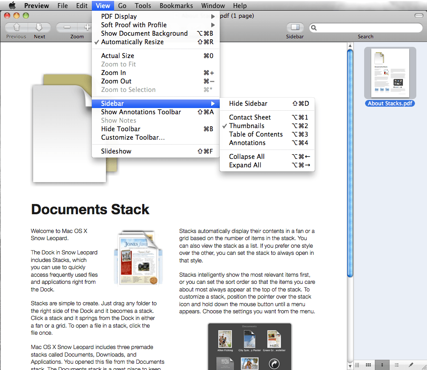
Task: Click the Previous page arrow button
Action: click(x=16, y=27)
